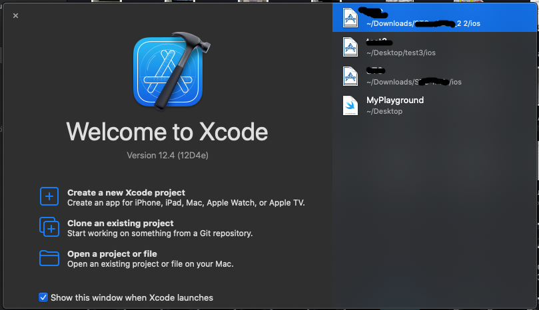Uncheck Show this window when Xcode launches

[x=43, y=297]
